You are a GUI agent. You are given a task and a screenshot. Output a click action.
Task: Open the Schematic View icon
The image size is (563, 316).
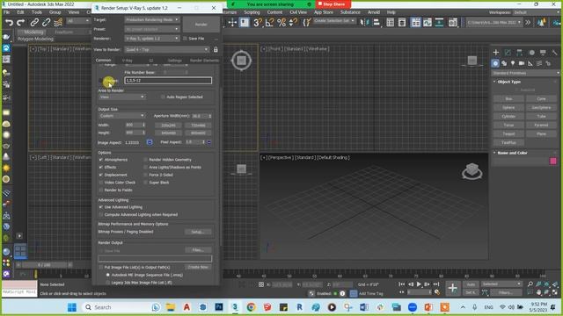click(440, 23)
